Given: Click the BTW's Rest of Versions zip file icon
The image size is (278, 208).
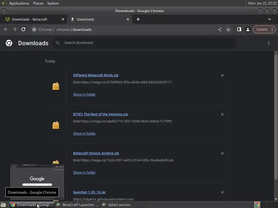Looking at the screenshot, I should (56, 125).
